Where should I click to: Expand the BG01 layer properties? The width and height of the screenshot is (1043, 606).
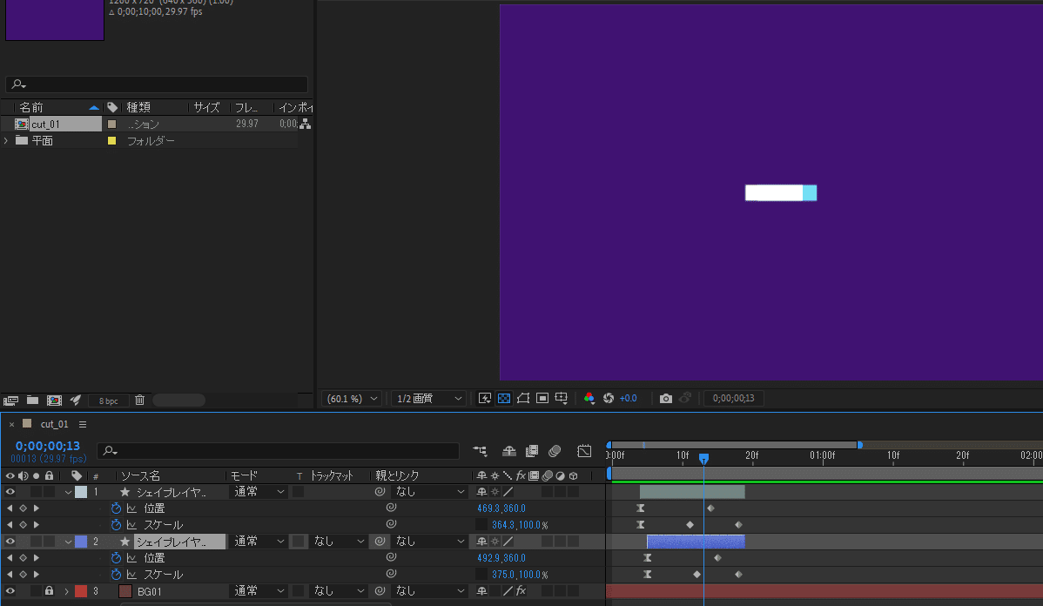[66, 591]
